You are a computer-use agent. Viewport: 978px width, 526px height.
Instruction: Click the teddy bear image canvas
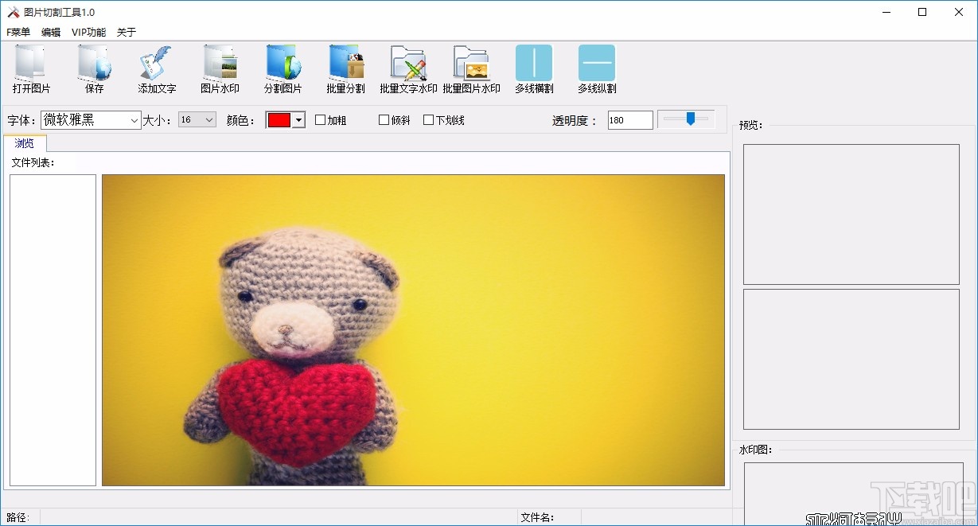click(x=414, y=330)
